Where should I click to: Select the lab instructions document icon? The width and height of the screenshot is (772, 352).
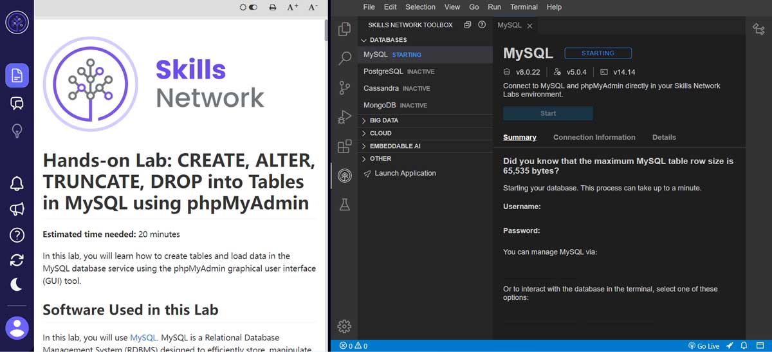pos(17,75)
